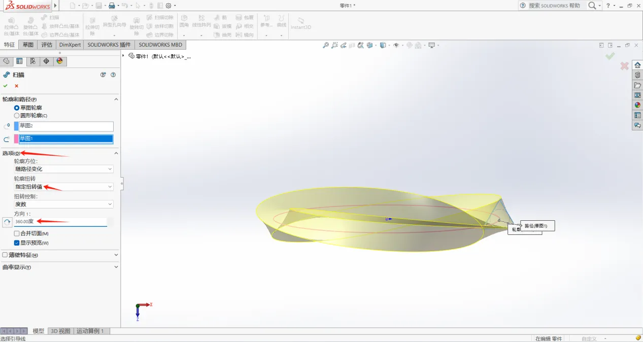Open the Appearances color-ball icon in task pane

point(637,105)
